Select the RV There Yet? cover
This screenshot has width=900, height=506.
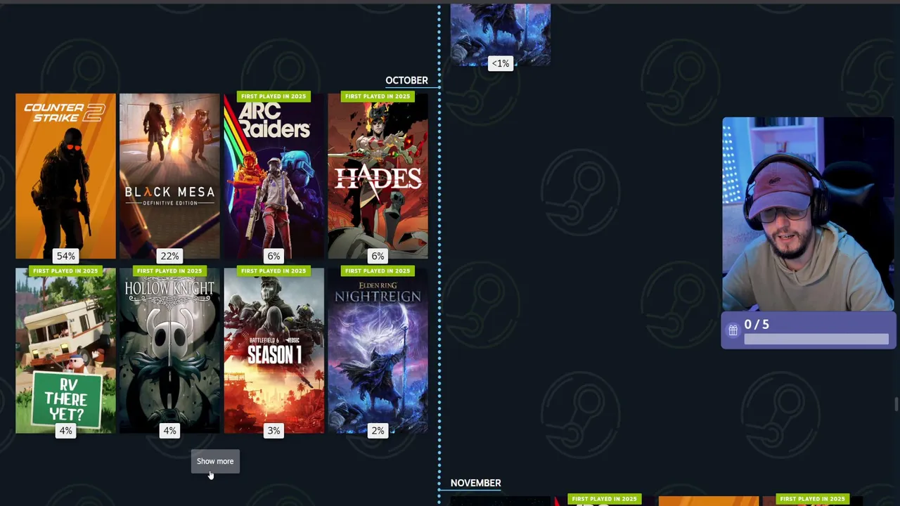65,350
